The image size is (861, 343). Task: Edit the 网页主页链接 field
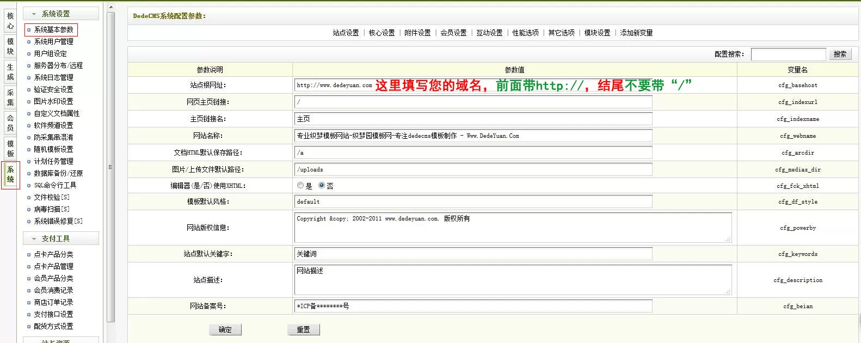tap(473, 102)
